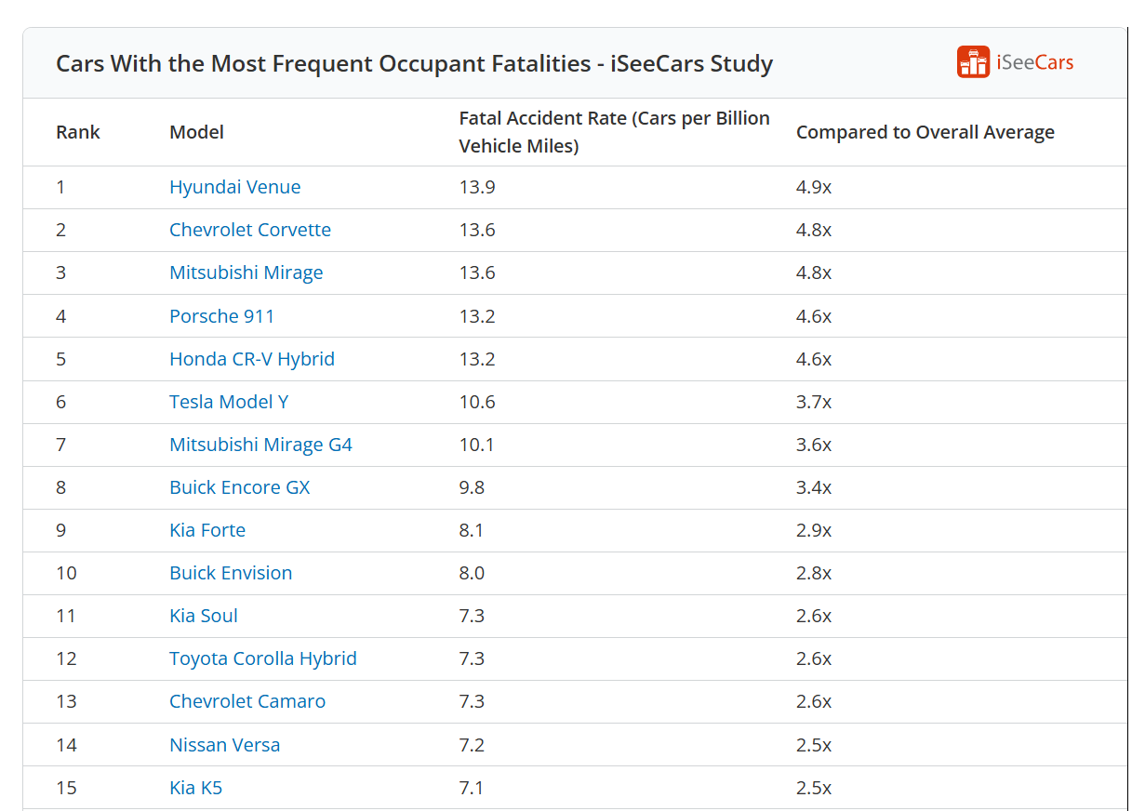Click the Kia K5 link
Image resolution: width=1145 pixels, height=811 pixels.
click(x=196, y=788)
